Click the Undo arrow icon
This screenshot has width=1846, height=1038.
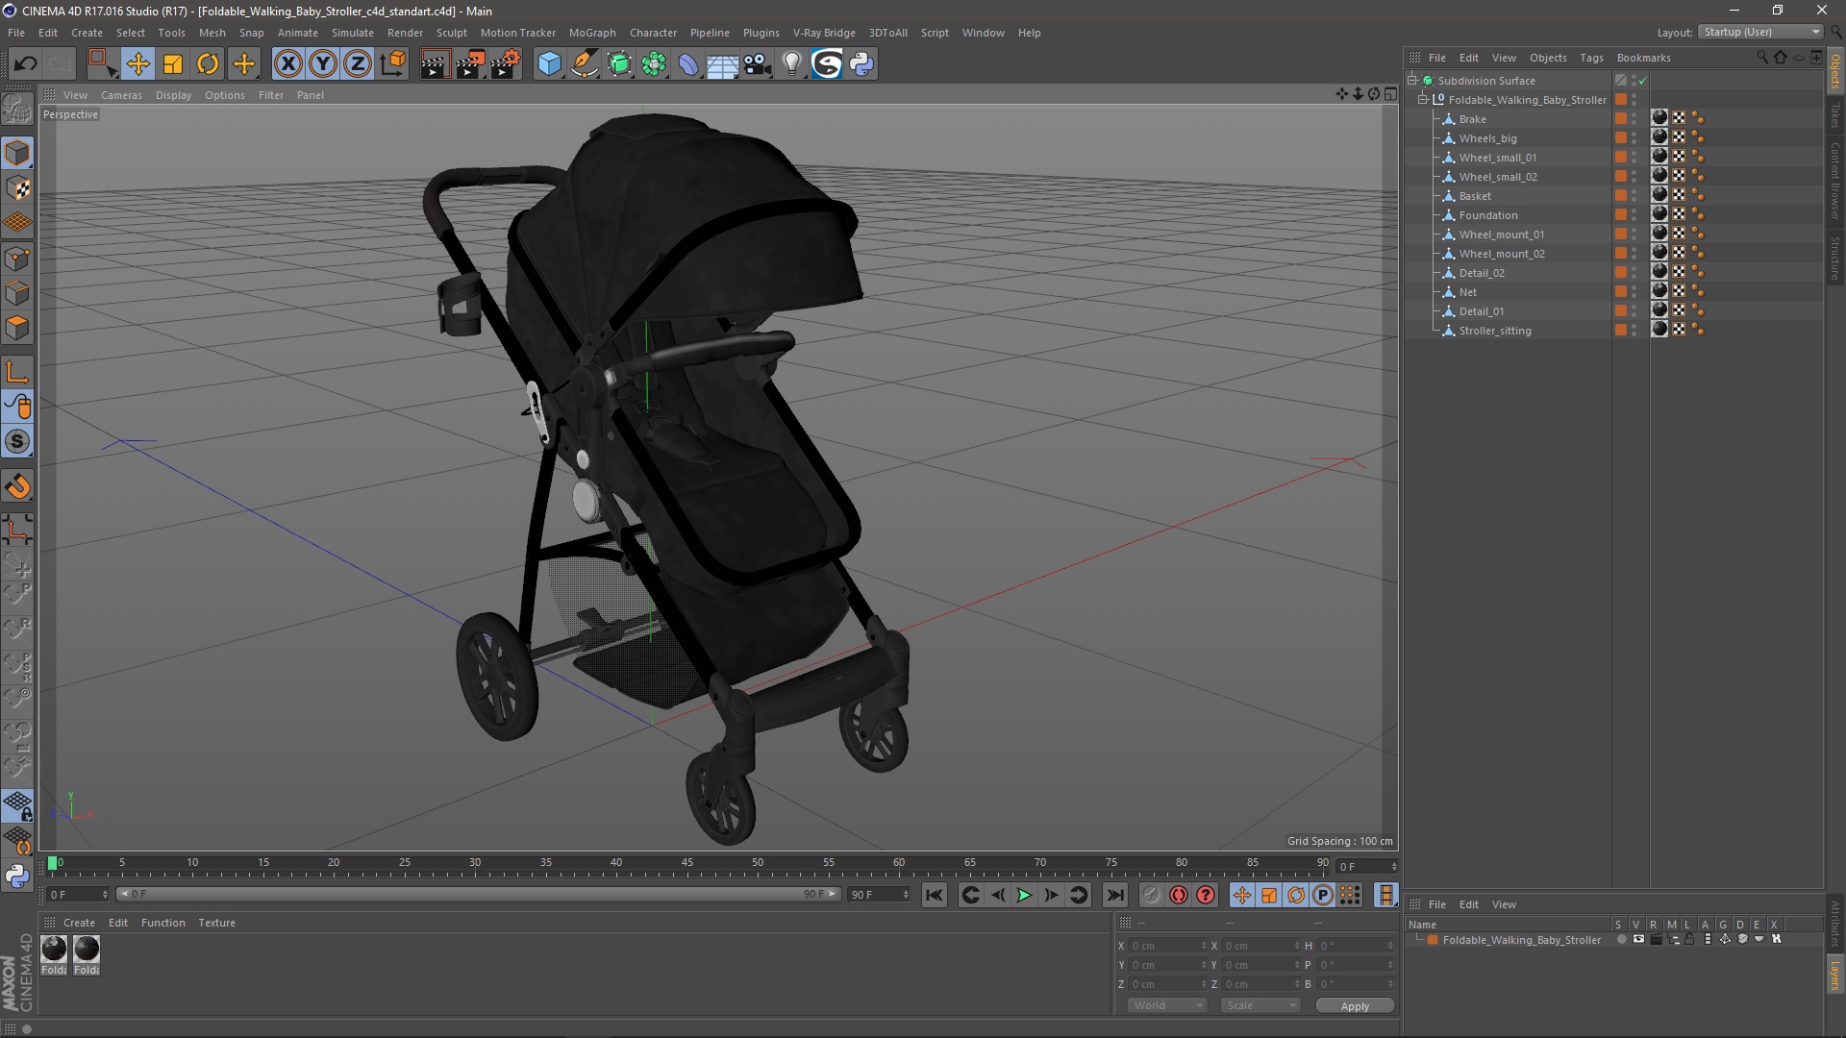26,64
